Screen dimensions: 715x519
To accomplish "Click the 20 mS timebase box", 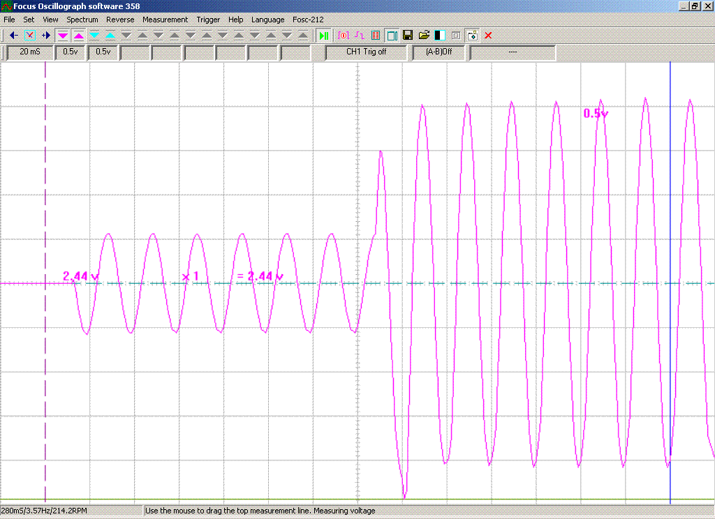I will (x=30, y=52).
